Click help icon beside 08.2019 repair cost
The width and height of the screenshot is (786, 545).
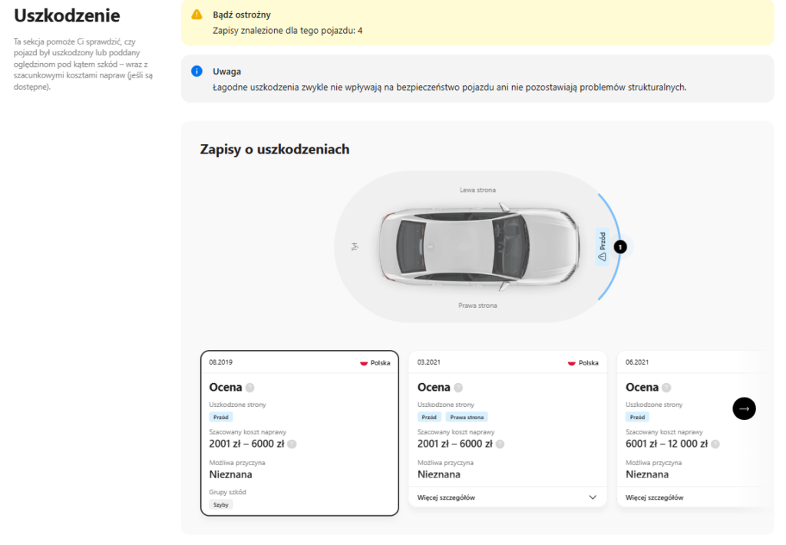point(292,444)
